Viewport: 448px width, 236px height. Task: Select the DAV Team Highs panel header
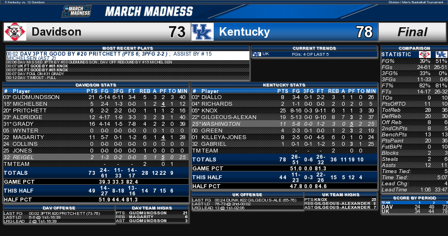click(x=152, y=208)
